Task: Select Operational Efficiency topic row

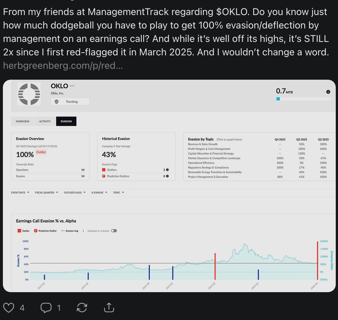Action: click(x=258, y=163)
